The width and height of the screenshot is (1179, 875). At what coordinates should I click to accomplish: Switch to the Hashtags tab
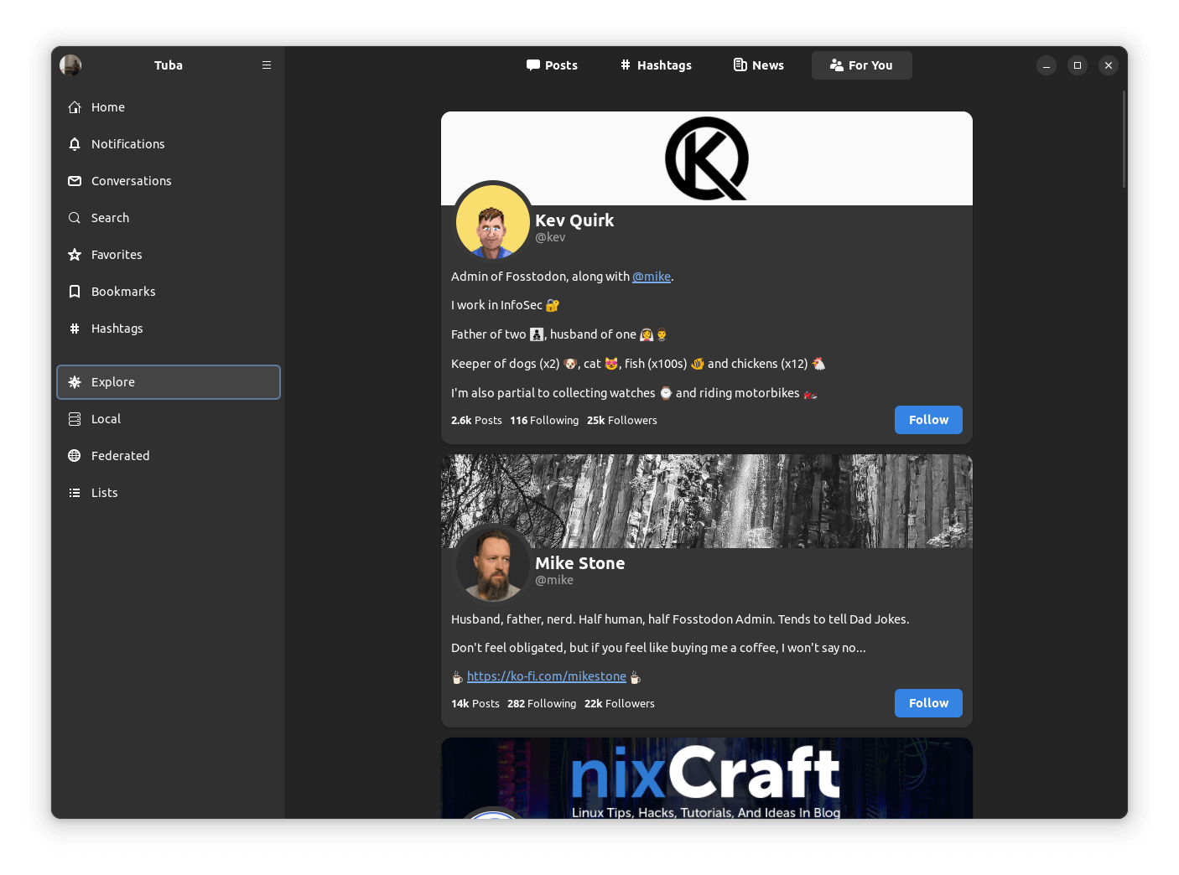656,65
